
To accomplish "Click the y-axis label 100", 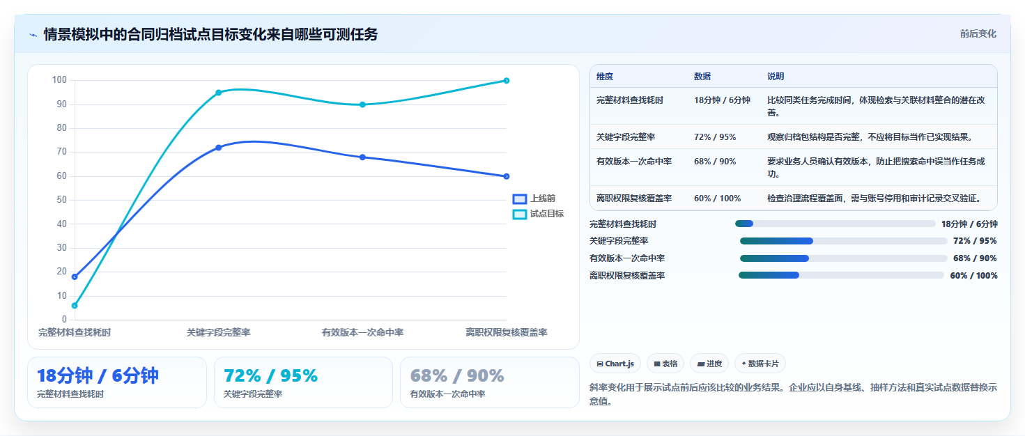I will point(59,81).
